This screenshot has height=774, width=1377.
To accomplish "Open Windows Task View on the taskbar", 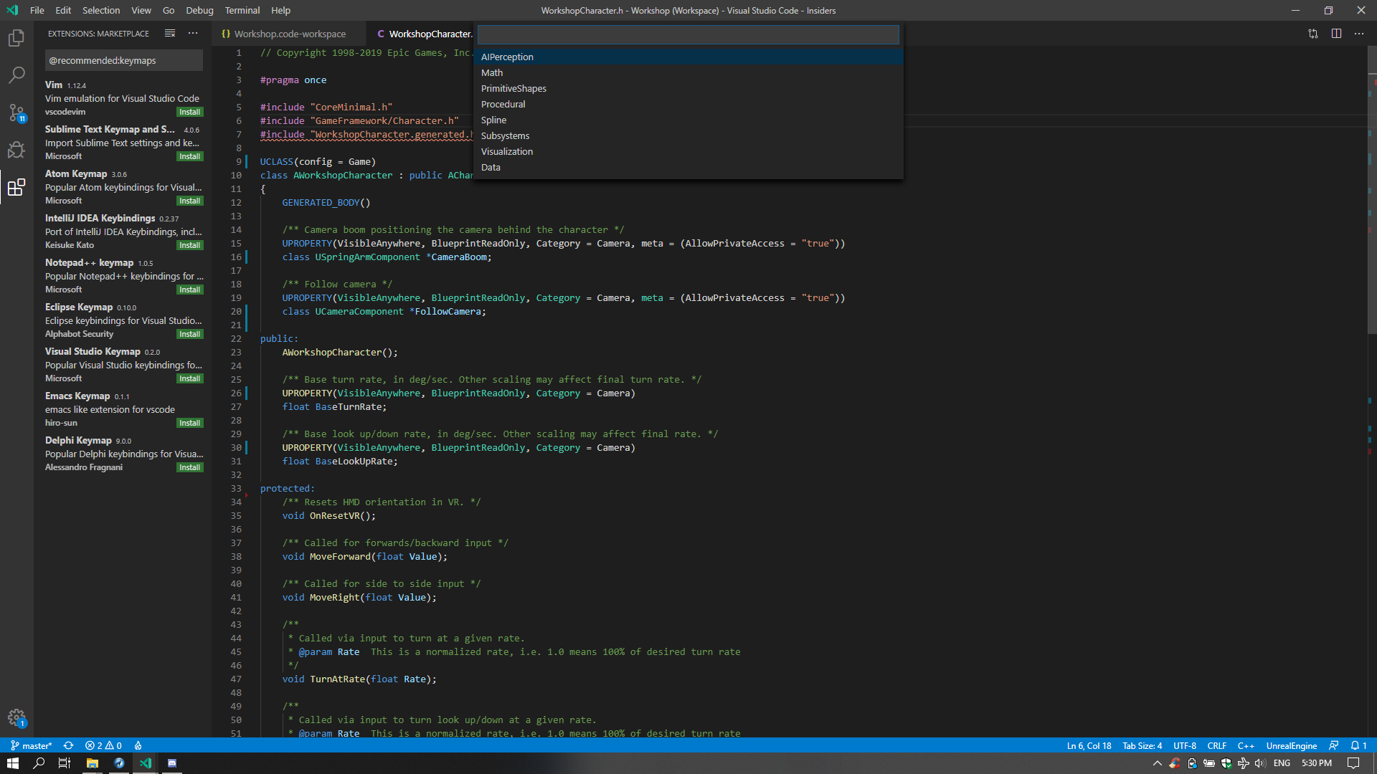I will [64, 763].
